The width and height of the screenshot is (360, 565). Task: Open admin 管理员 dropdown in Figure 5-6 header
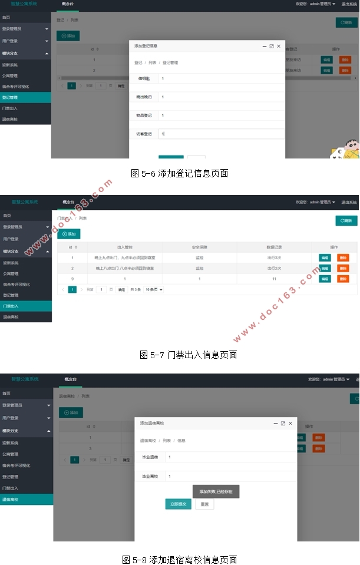(x=316, y=4)
